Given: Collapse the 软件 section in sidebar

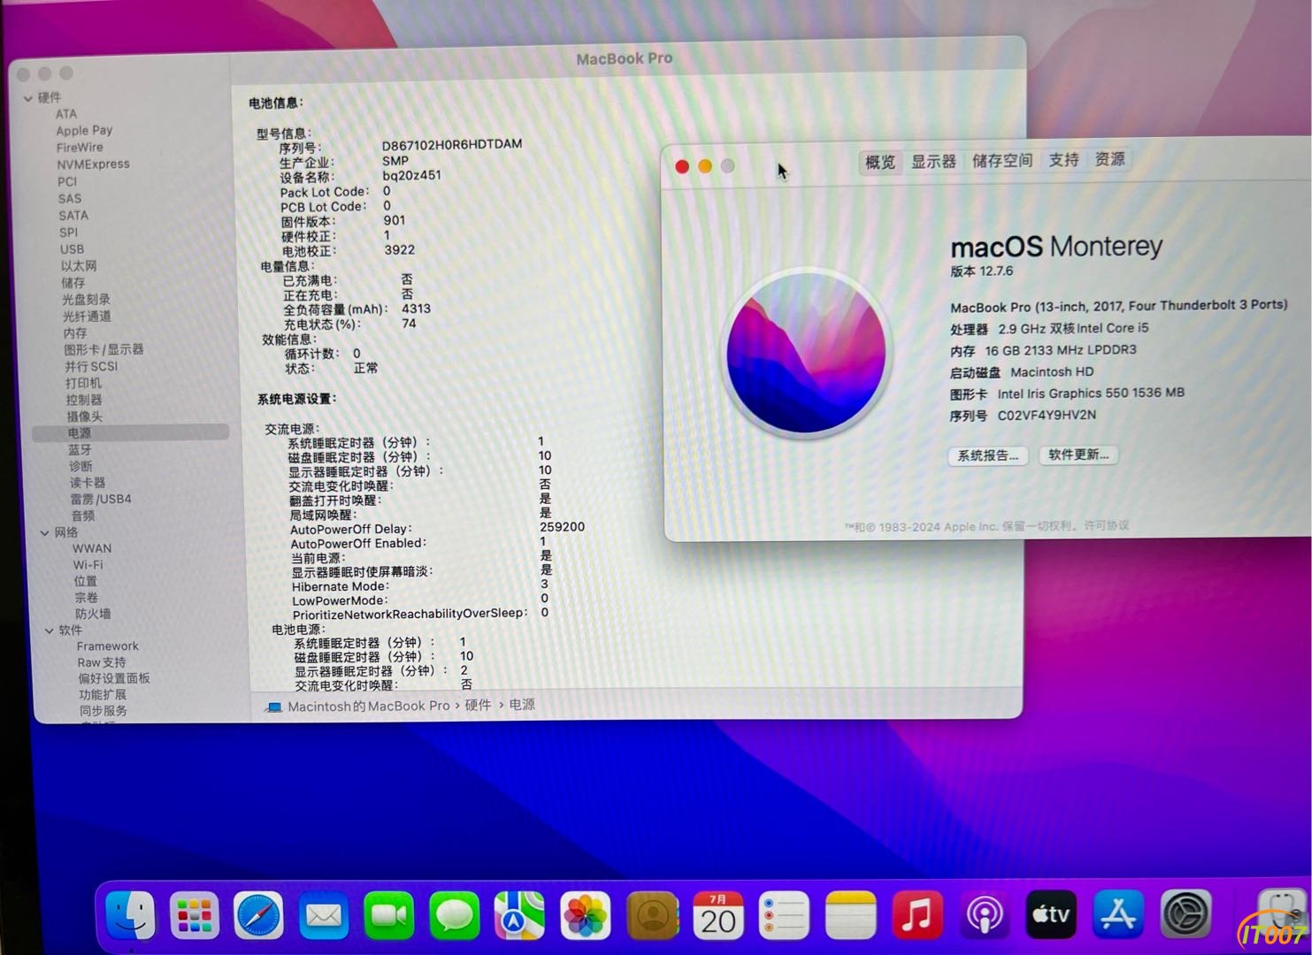Looking at the screenshot, I should [x=50, y=630].
